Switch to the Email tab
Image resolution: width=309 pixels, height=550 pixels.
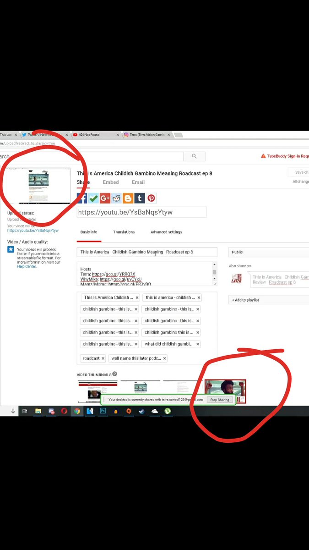(x=138, y=182)
